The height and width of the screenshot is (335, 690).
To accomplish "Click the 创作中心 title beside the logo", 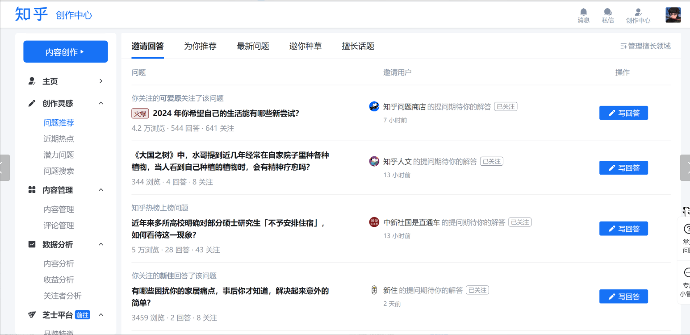I will tap(74, 15).
